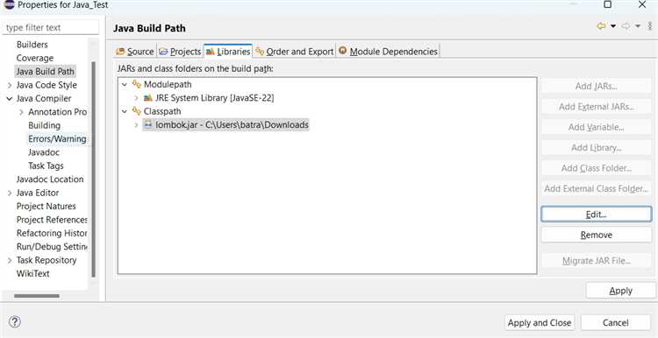Select Run/Debug Settings in the sidebar
The height and width of the screenshot is (338, 658).
(52, 246)
